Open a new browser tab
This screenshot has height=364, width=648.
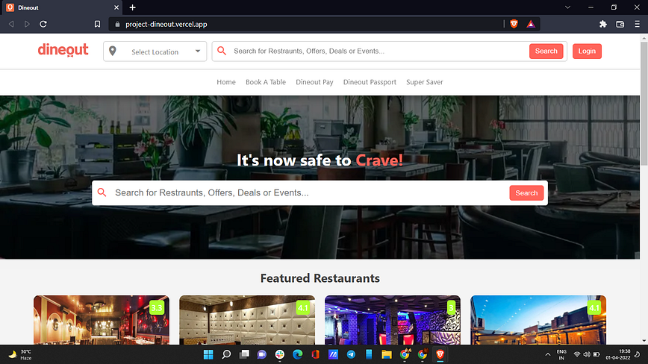click(x=132, y=7)
